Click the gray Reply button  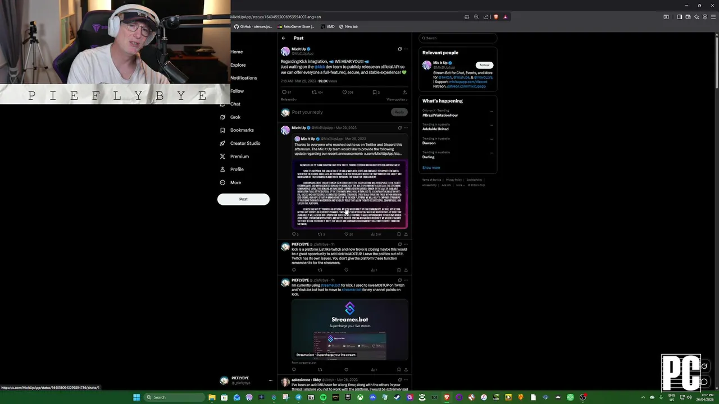tap(399, 112)
